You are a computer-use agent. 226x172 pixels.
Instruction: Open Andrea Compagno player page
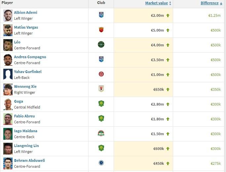(30, 57)
